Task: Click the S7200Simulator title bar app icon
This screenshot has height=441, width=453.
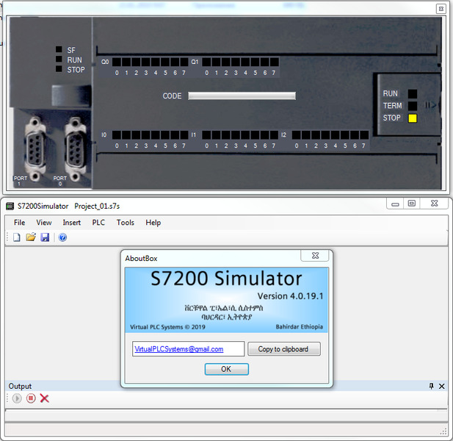Action: coord(10,207)
